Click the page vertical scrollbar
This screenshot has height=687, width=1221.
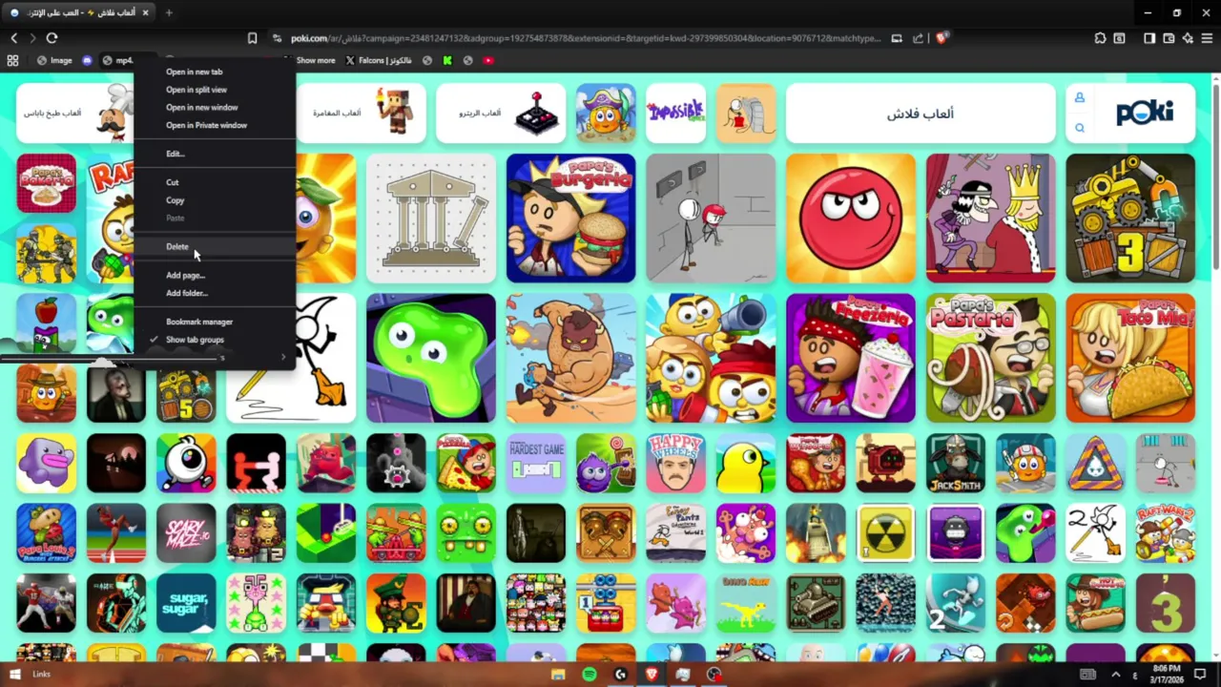coord(1215,177)
